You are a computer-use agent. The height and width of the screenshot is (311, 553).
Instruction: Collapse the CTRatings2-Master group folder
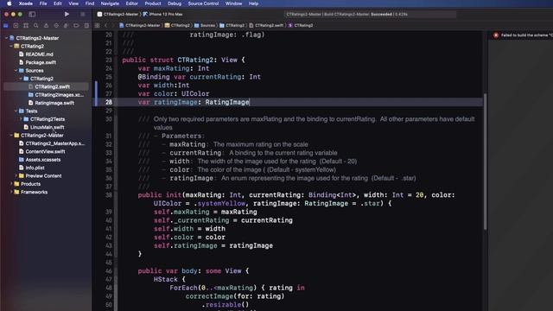click(x=11, y=136)
